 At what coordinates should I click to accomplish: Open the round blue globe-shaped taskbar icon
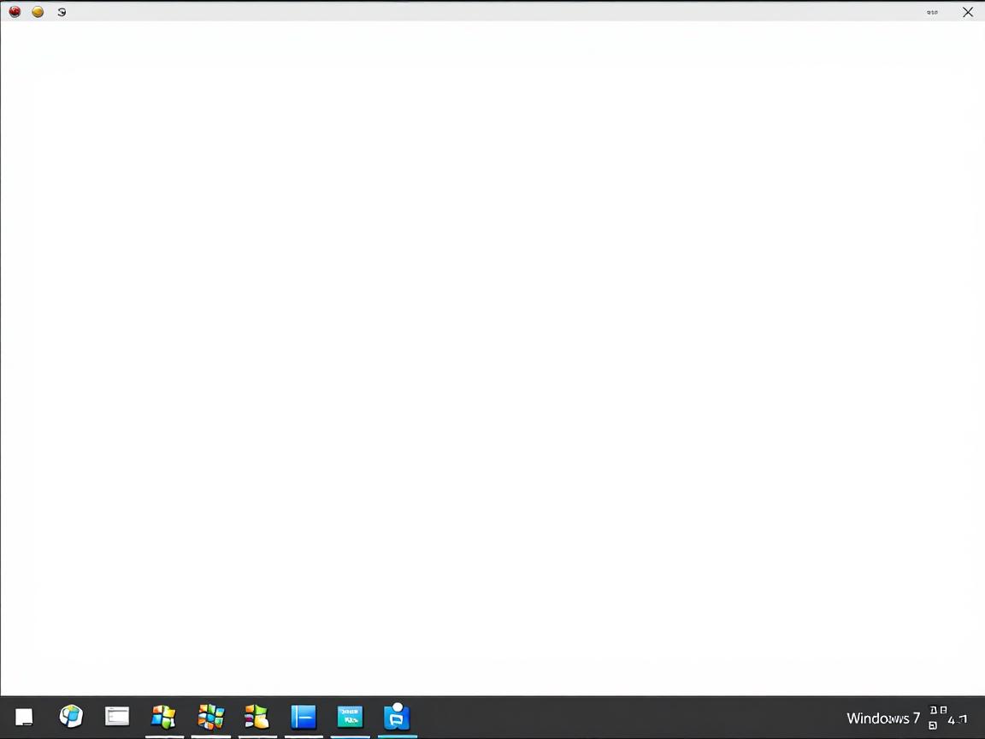point(71,716)
